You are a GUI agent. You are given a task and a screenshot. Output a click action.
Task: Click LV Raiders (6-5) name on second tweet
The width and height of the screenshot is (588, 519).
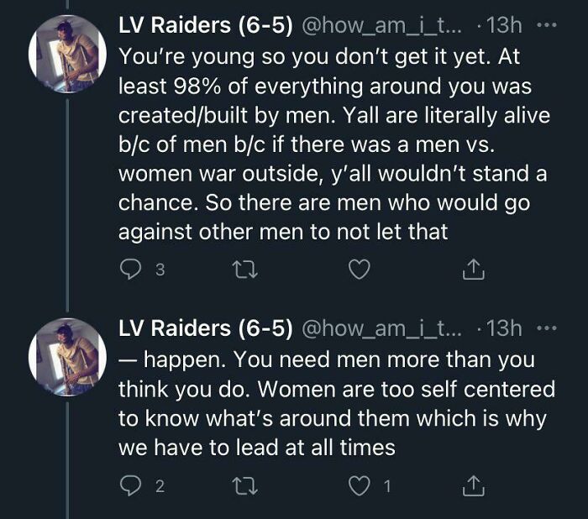pyautogui.click(x=206, y=328)
